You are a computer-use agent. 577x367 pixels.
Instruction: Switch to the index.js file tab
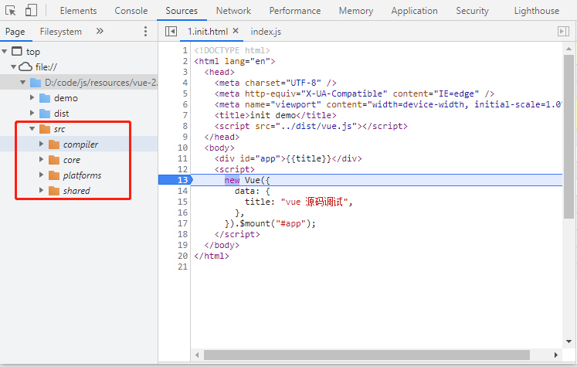[x=266, y=32]
